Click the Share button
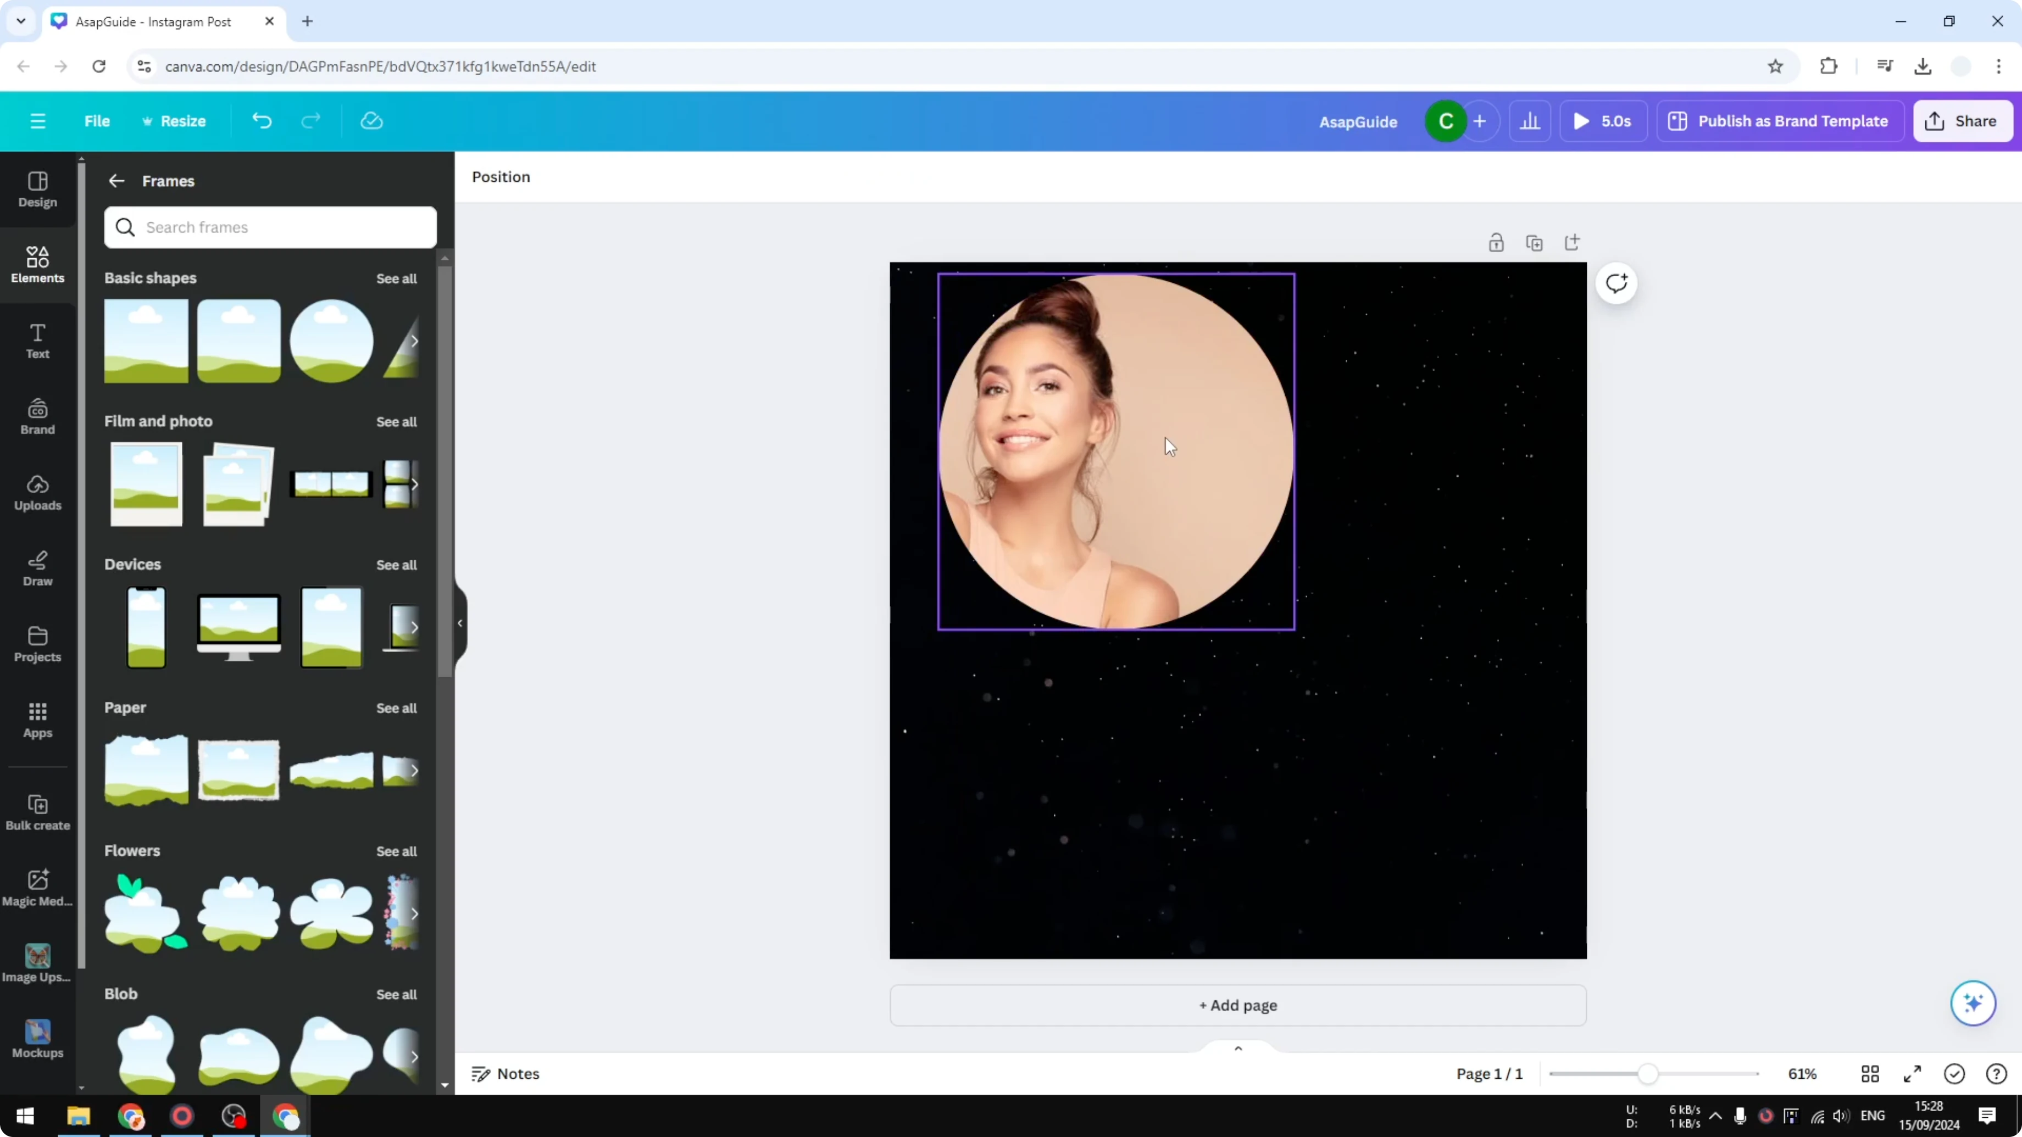The image size is (2022, 1137). 1962,121
